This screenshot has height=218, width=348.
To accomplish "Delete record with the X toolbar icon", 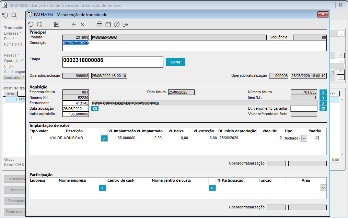I will click(82, 24).
